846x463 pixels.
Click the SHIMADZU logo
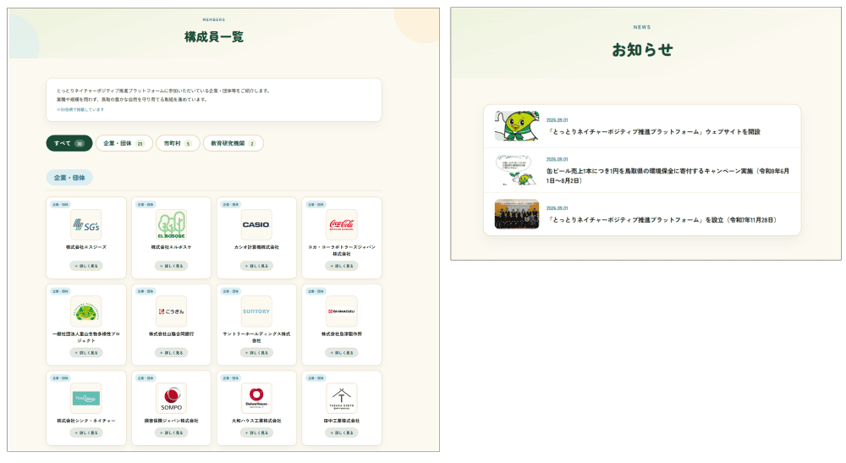342,311
